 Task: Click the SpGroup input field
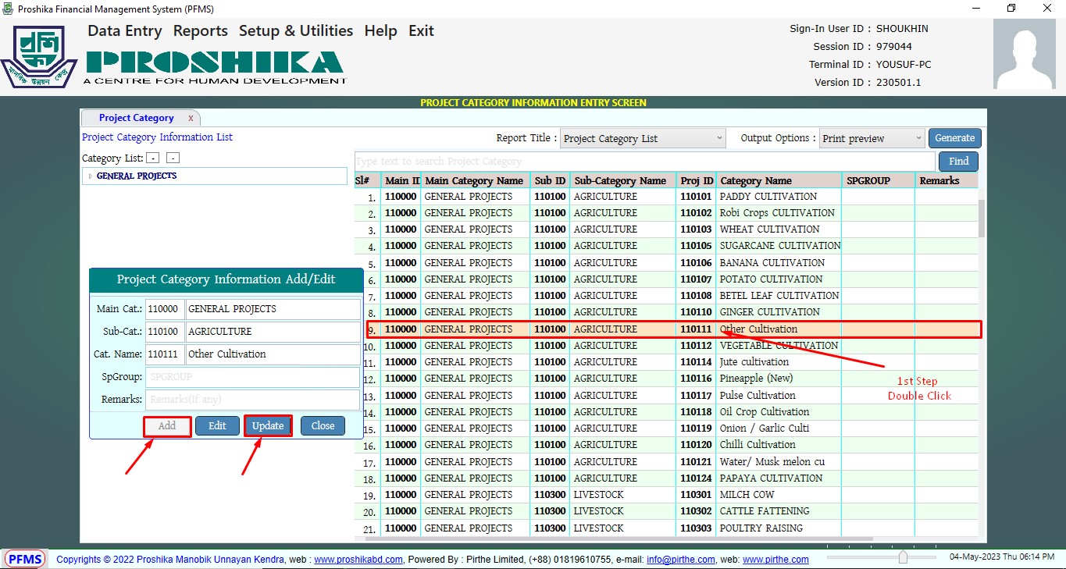253,377
